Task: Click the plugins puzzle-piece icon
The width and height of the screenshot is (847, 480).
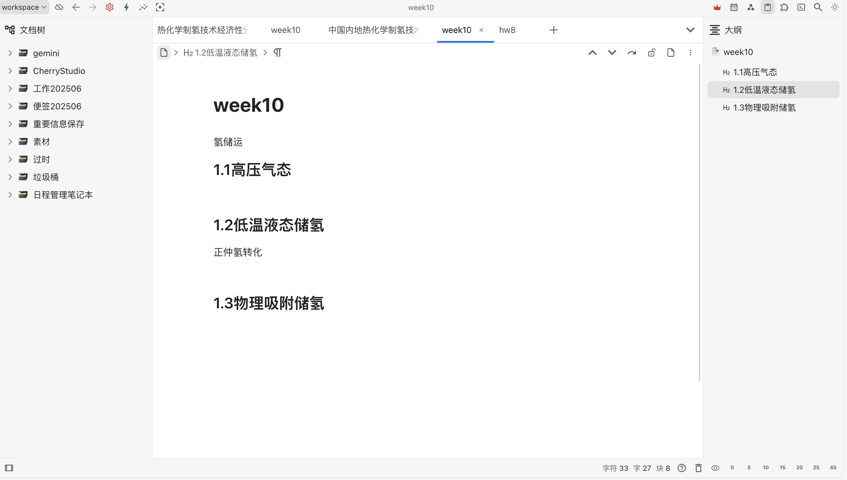Action: pos(784,7)
